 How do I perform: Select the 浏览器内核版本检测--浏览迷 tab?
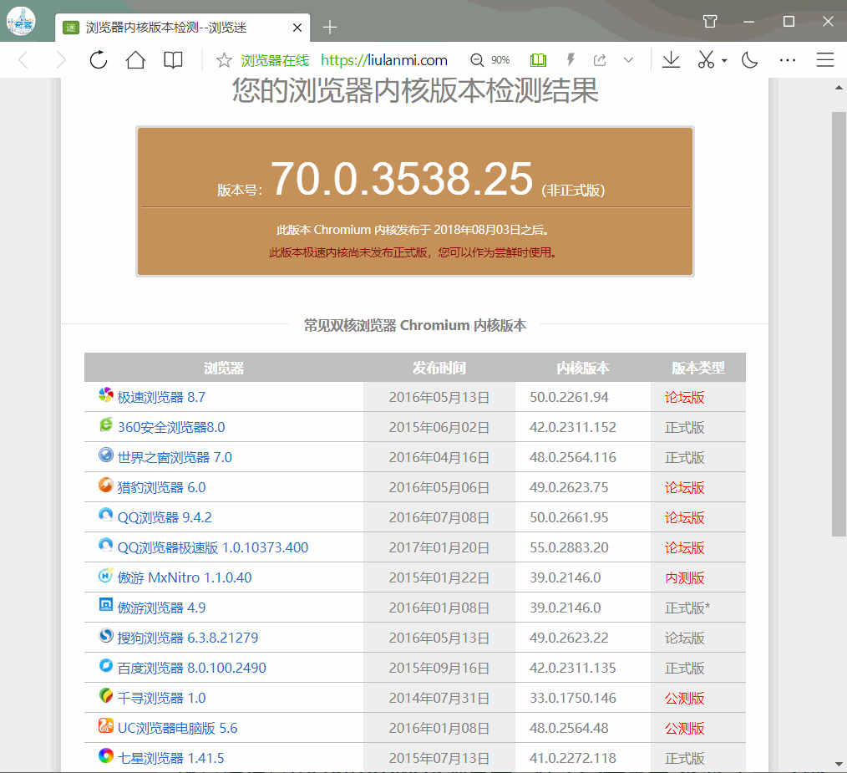click(x=183, y=28)
